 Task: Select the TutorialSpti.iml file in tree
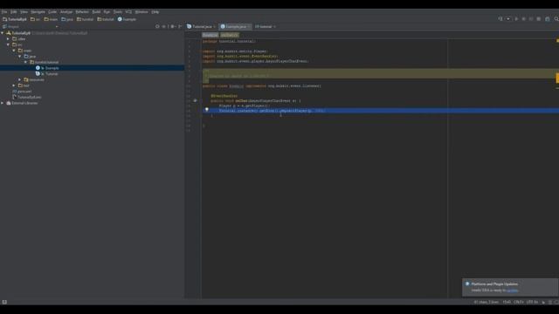pyautogui.click(x=29, y=97)
